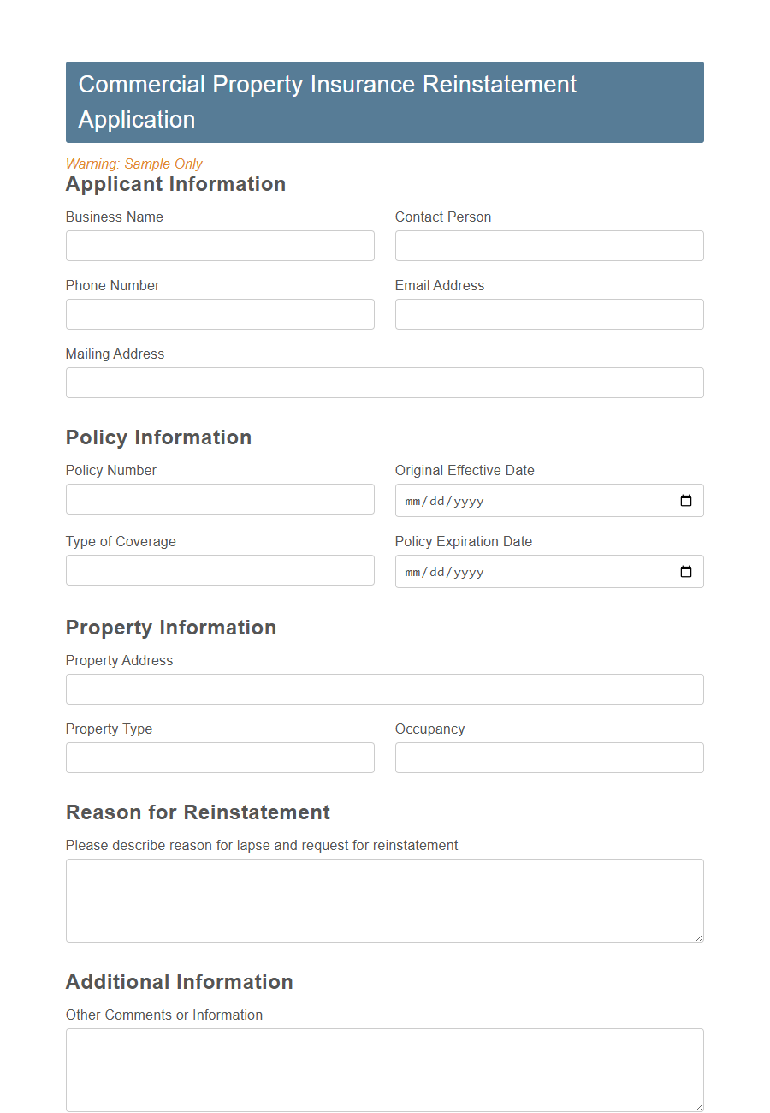This screenshot has width=770, height=1113.
Task: Click the Policy Number input box
Action: [220, 499]
